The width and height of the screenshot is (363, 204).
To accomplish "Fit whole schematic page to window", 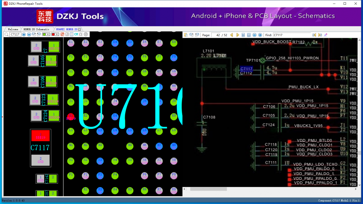I will [249, 35].
